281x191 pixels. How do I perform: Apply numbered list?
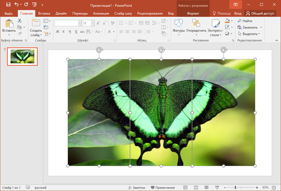tap(131, 23)
